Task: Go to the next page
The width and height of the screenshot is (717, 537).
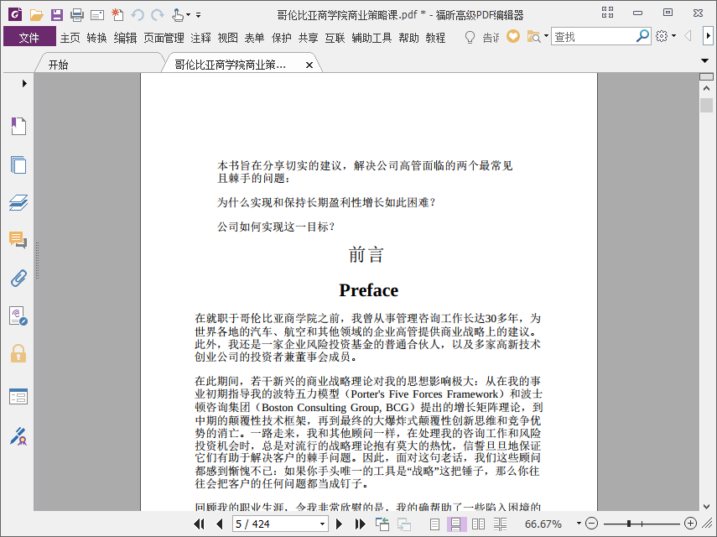Action: click(x=340, y=524)
